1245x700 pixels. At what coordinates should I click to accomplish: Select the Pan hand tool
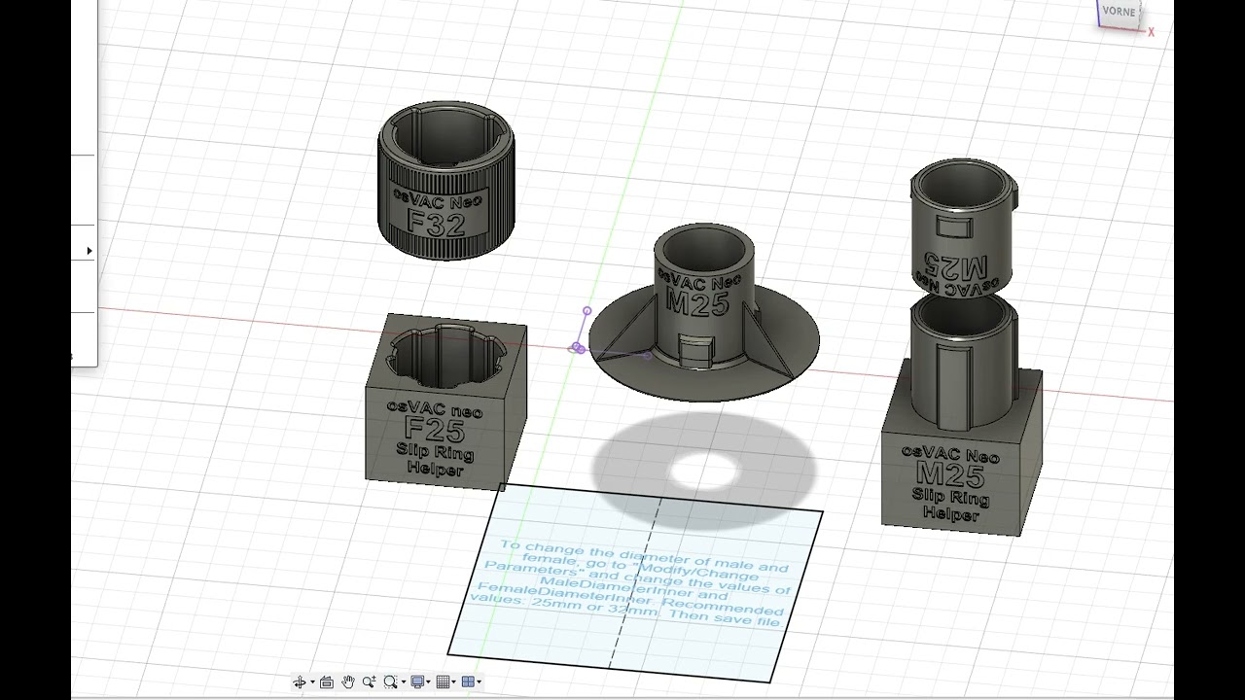[x=348, y=682]
